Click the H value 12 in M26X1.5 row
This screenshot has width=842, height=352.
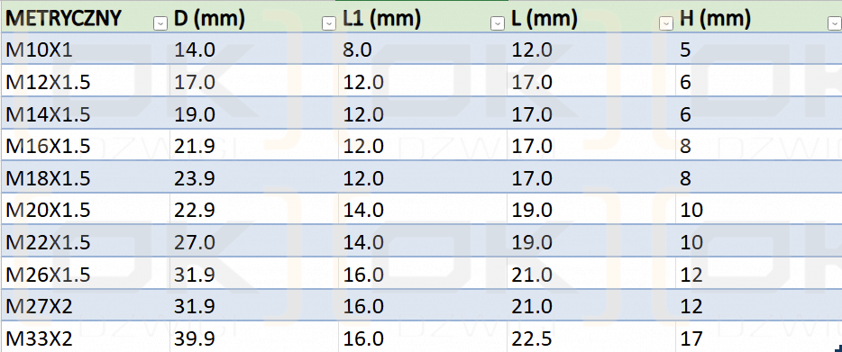(691, 275)
